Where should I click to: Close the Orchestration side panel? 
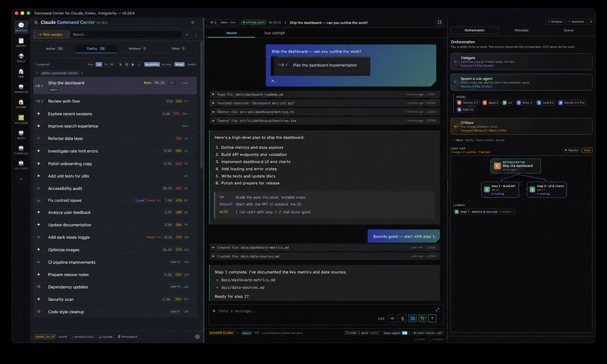point(591,22)
